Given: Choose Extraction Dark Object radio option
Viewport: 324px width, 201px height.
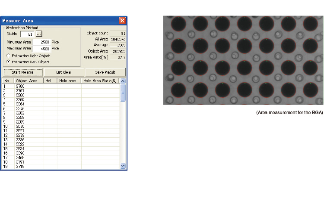Looking at the screenshot, I should [9, 62].
